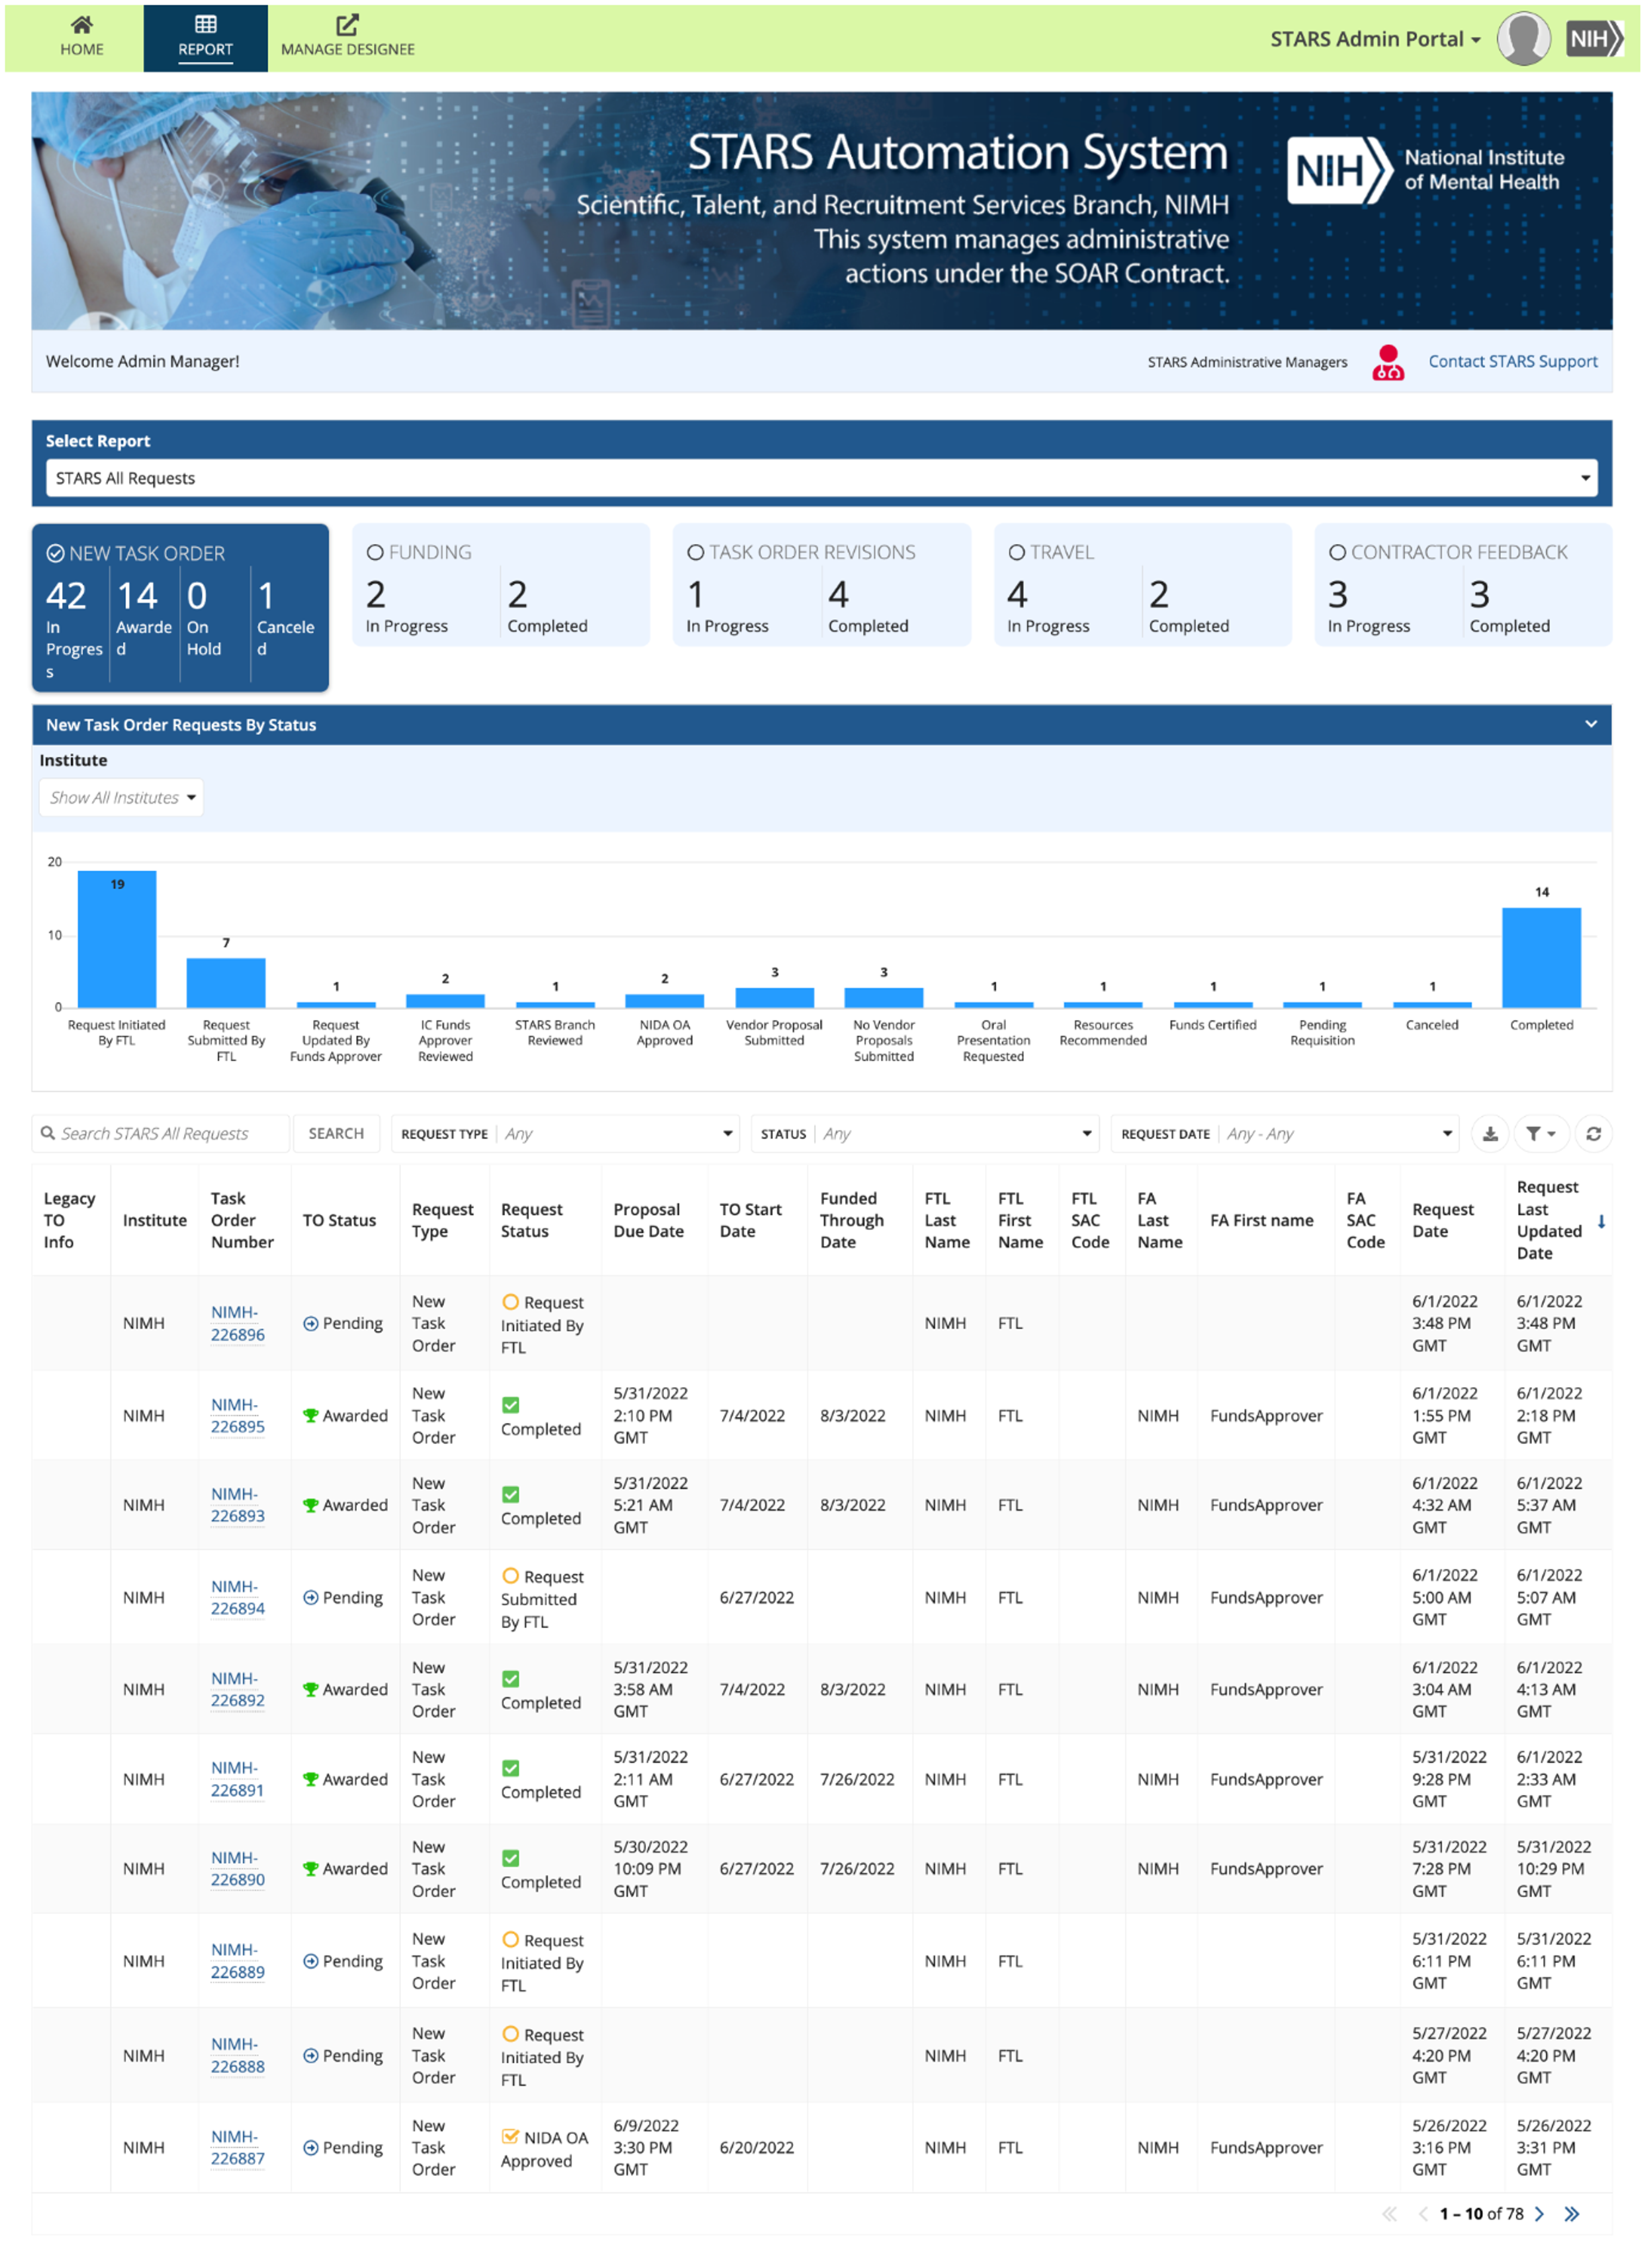
Task: Sort by Task Order Number column header
Action: pyautogui.click(x=242, y=1220)
